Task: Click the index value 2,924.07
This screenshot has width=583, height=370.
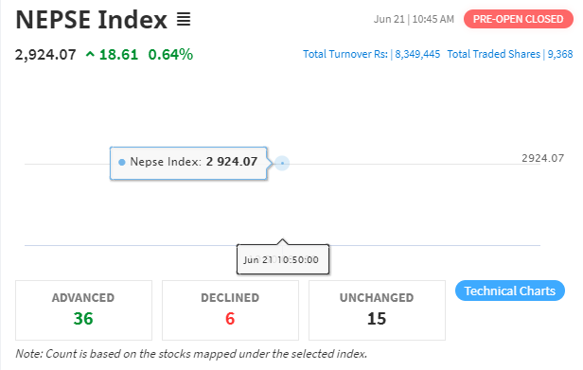Action: pyautogui.click(x=45, y=55)
